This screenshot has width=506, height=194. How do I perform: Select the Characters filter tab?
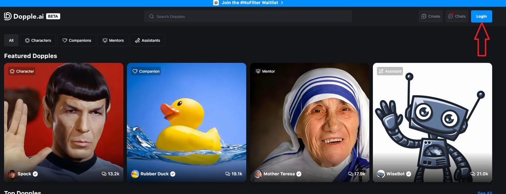38,40
